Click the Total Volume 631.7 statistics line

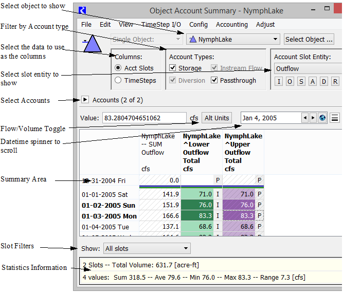(141, 265)
